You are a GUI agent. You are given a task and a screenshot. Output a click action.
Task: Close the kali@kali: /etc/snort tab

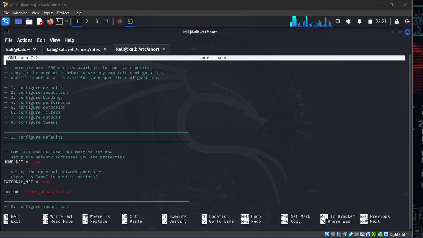pyautogui.click(x=163, y=49)
